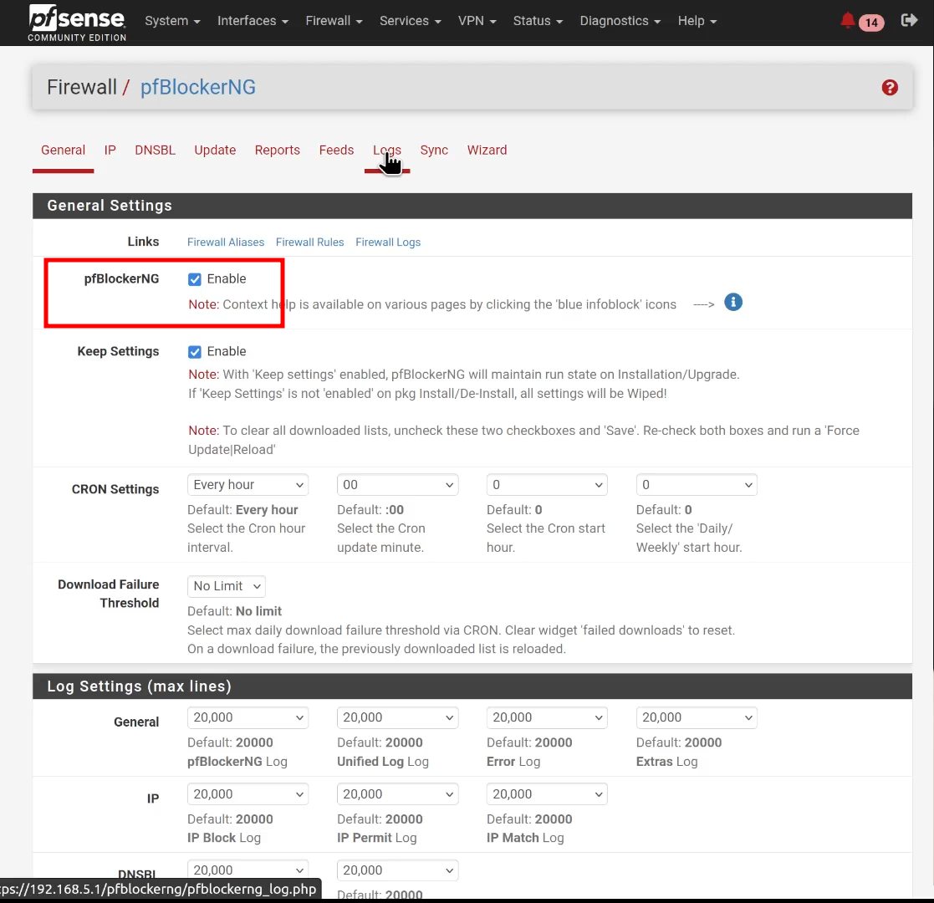Open the pfBlockerNG Log max lines dropdown
This screenshot has height=903, width=934.
(248, 717)
